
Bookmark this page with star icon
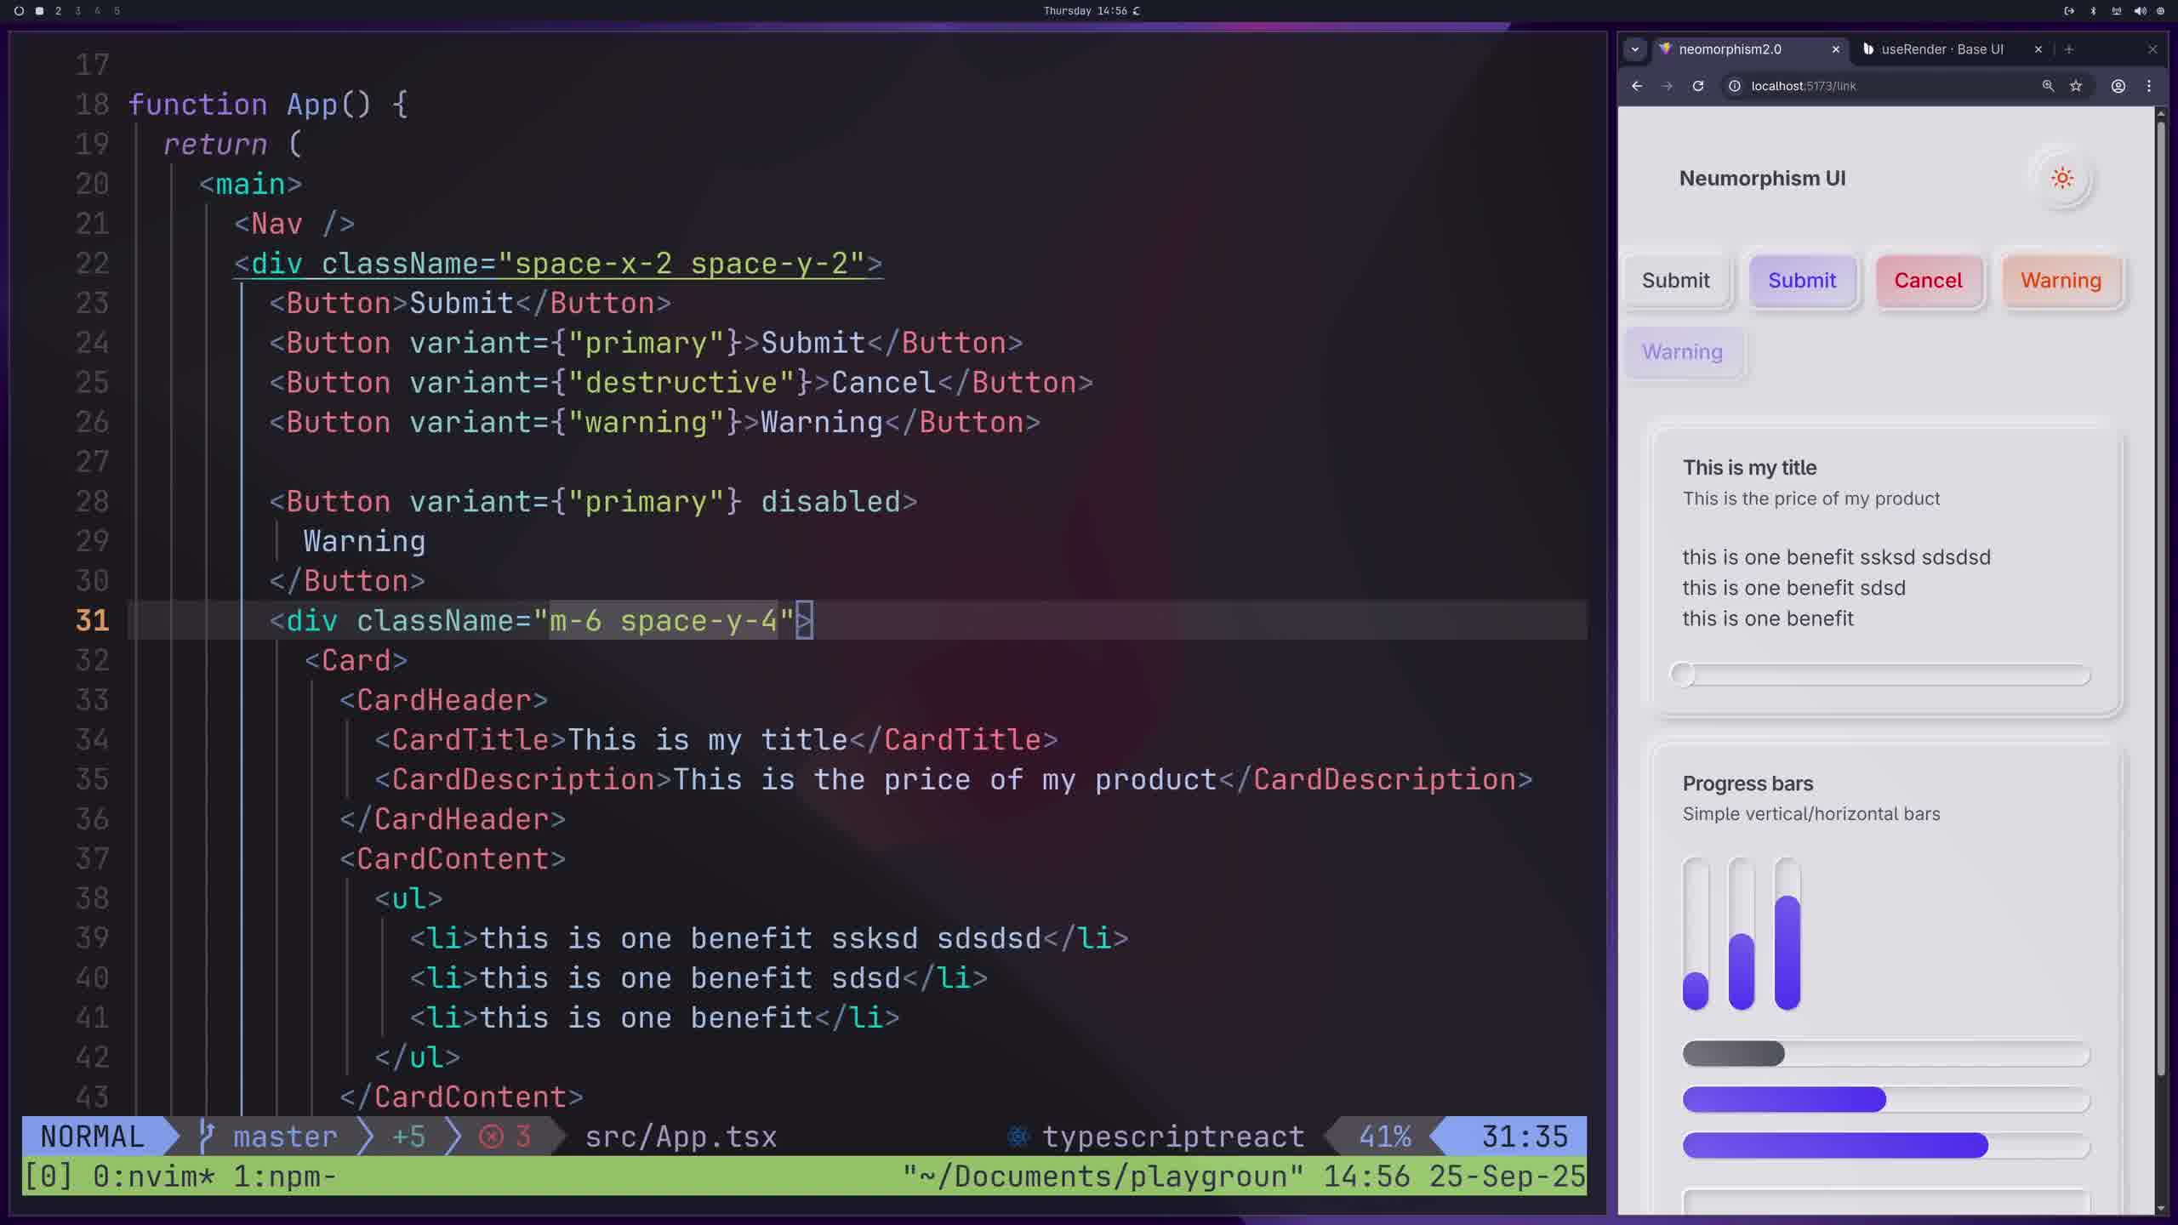point(2076,86)
